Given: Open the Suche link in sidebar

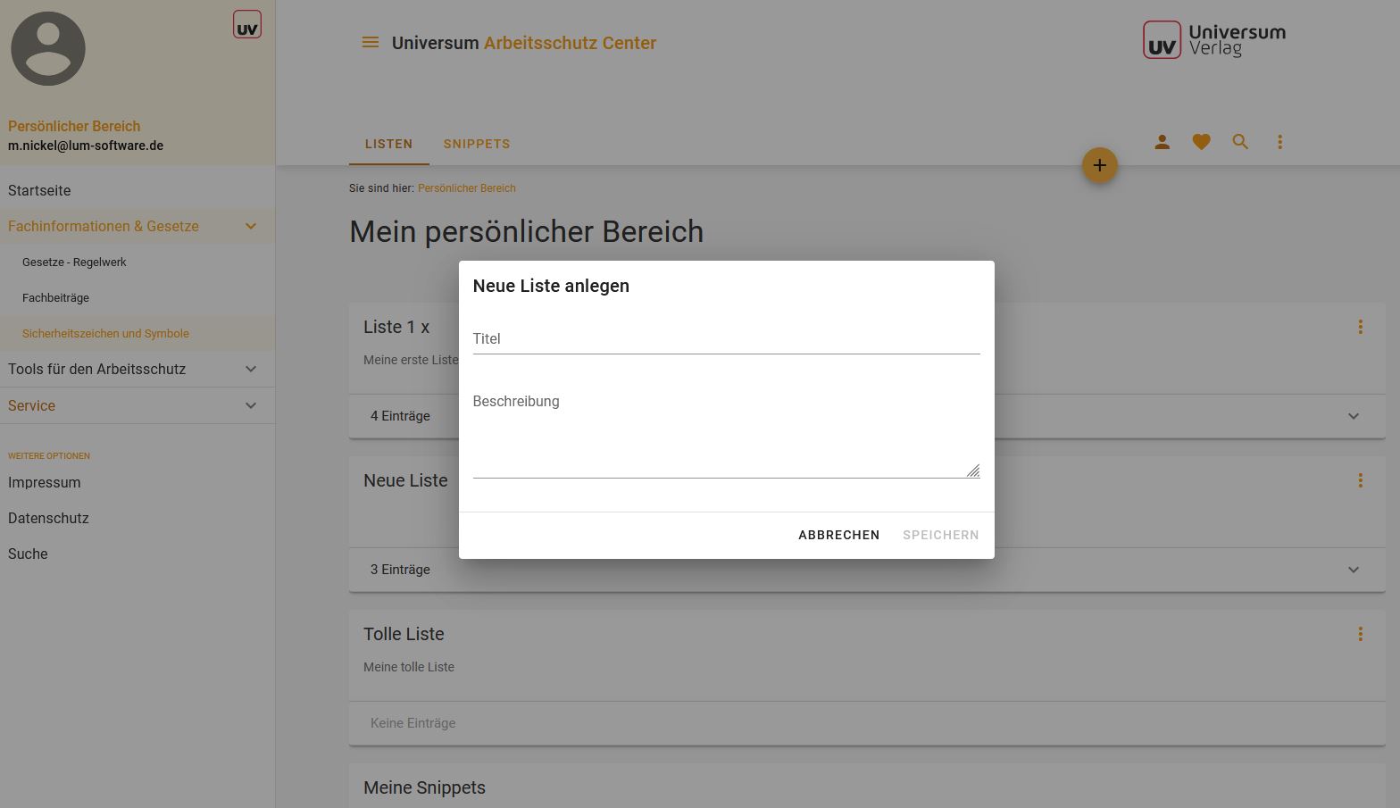Looking at the screenshot, I should (x=28, y=554).
